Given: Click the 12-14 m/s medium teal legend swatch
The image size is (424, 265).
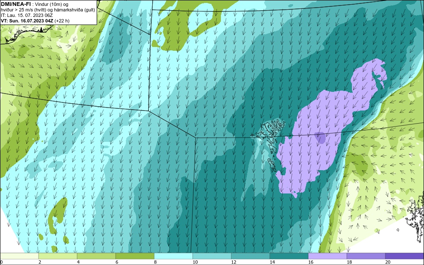Looking at the screenshot, I should click(251, 256).
